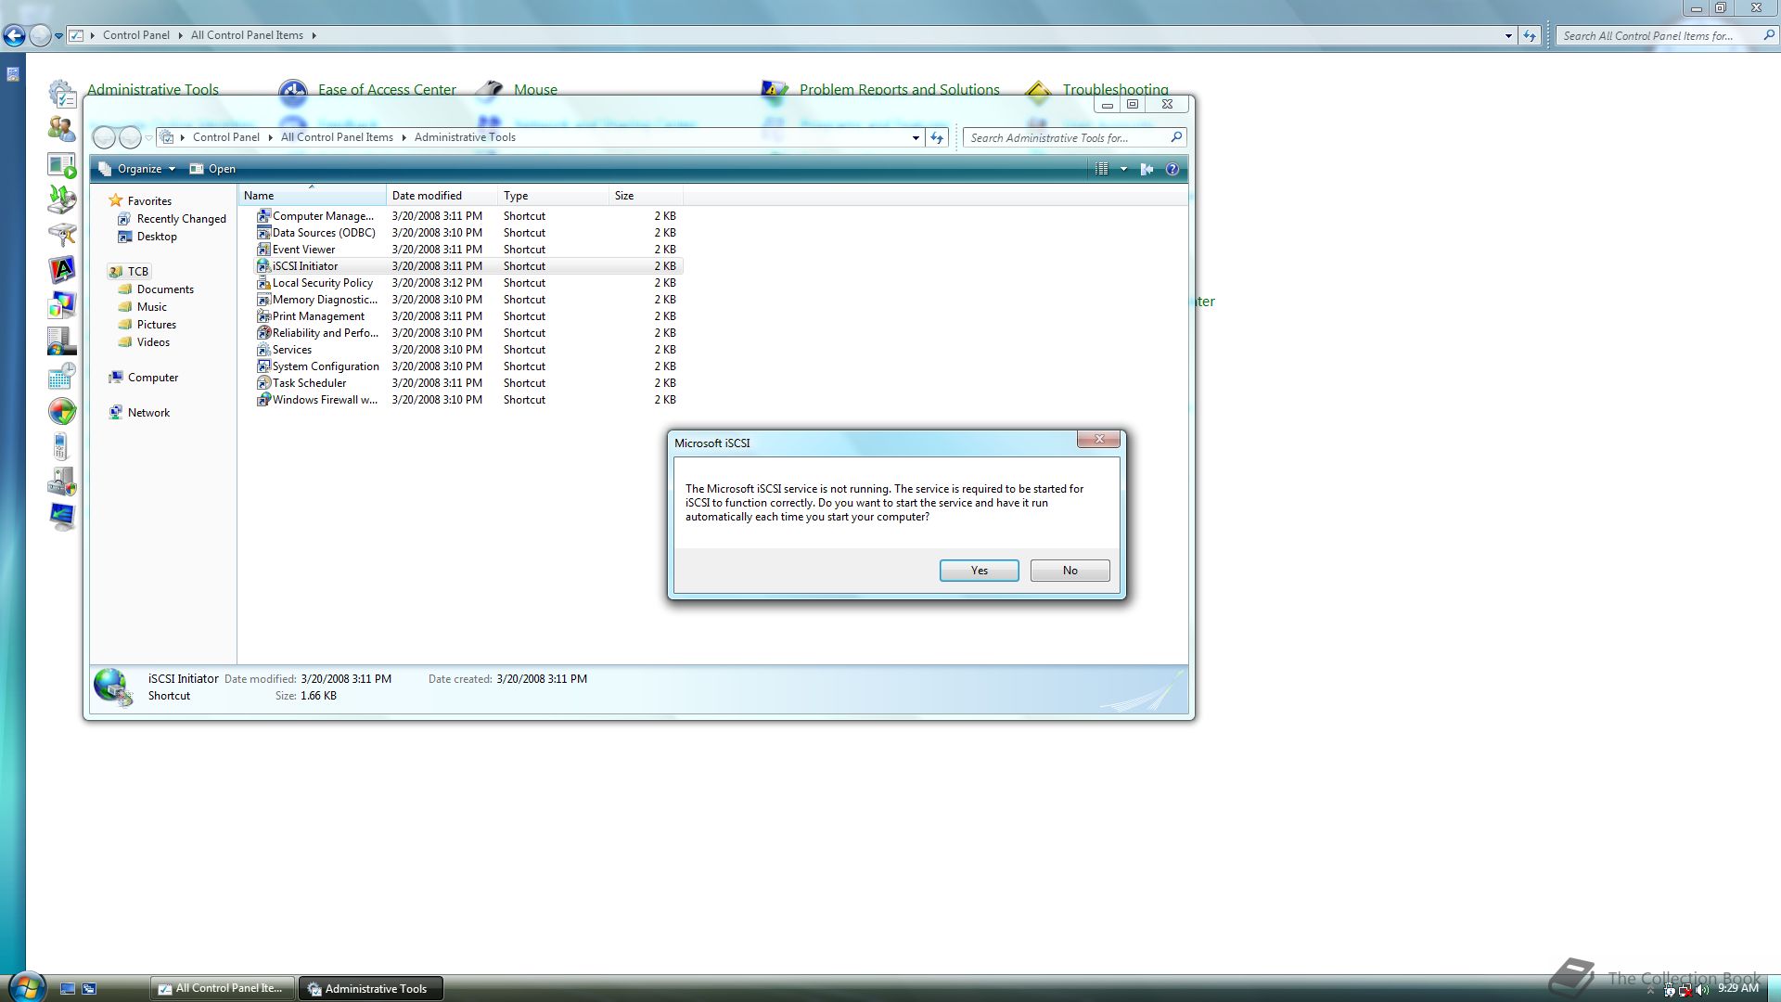
Task: Refresh the All Control Panel Items window
Action: (x=1530, y=36)
